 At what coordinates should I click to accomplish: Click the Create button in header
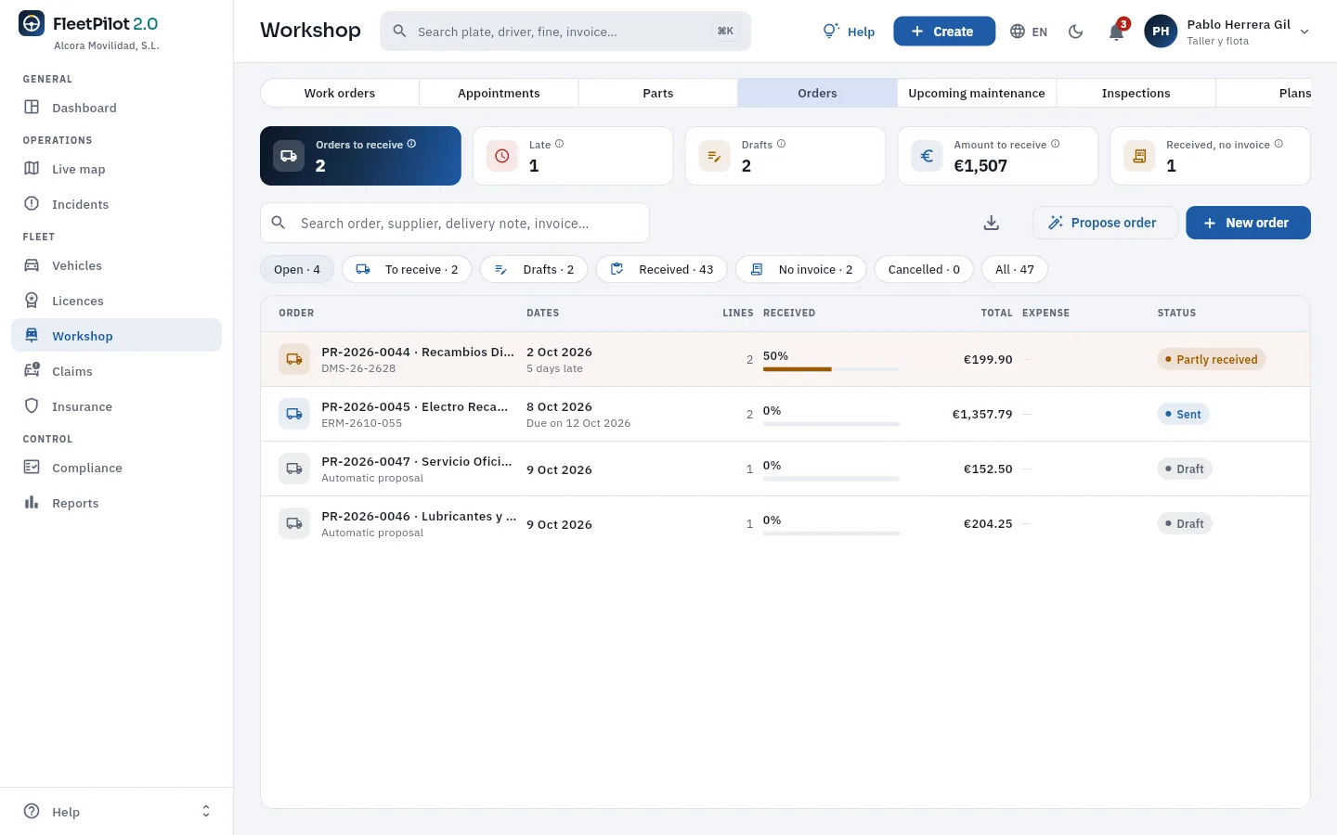point(944,32)
